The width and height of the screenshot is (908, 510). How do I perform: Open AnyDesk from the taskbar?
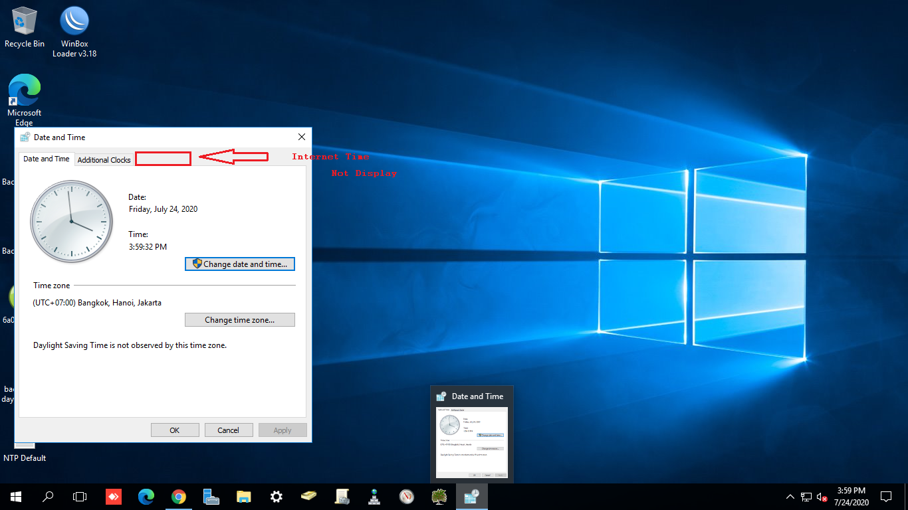[x=114, y=496]
